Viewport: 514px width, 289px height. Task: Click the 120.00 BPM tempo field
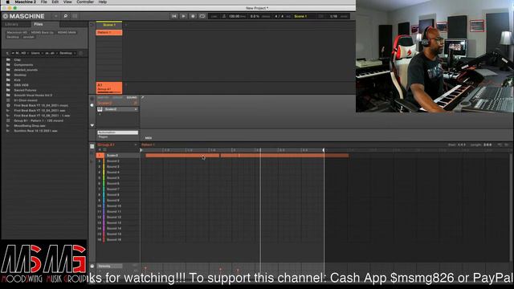click(x=237, y=16)
